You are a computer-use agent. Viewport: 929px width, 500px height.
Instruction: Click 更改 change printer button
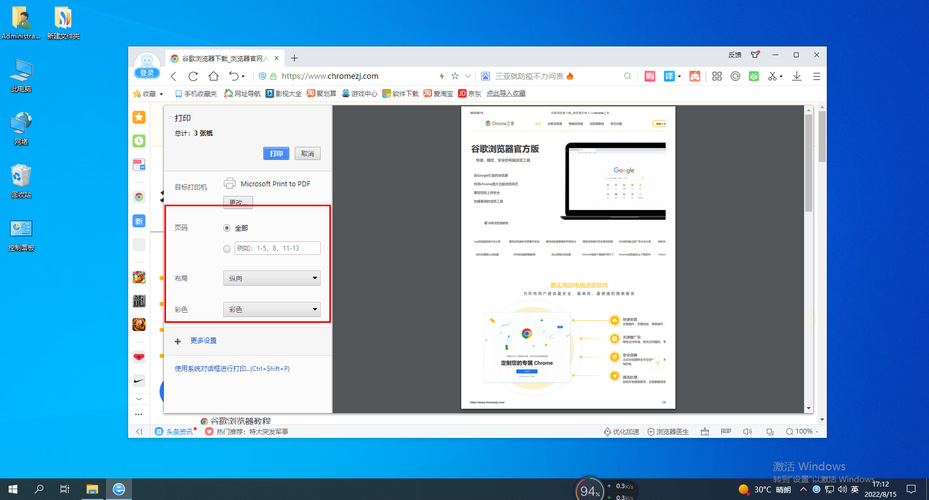click(238, 202)
